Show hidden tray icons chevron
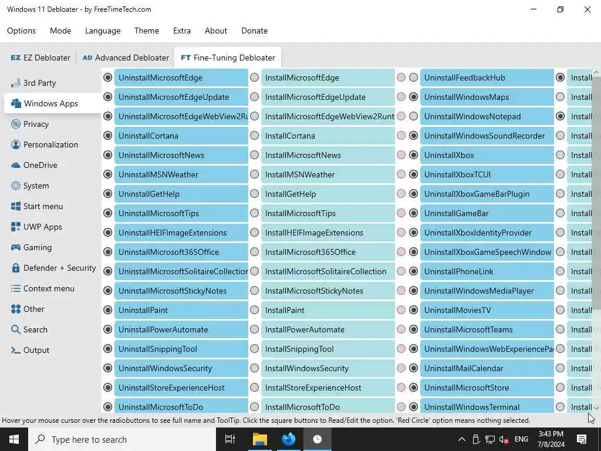The width and height of the screenshot is (601, 451). [462, 439]
